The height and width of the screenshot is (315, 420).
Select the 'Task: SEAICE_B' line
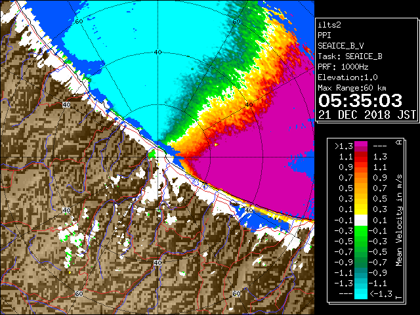point(350,56)
